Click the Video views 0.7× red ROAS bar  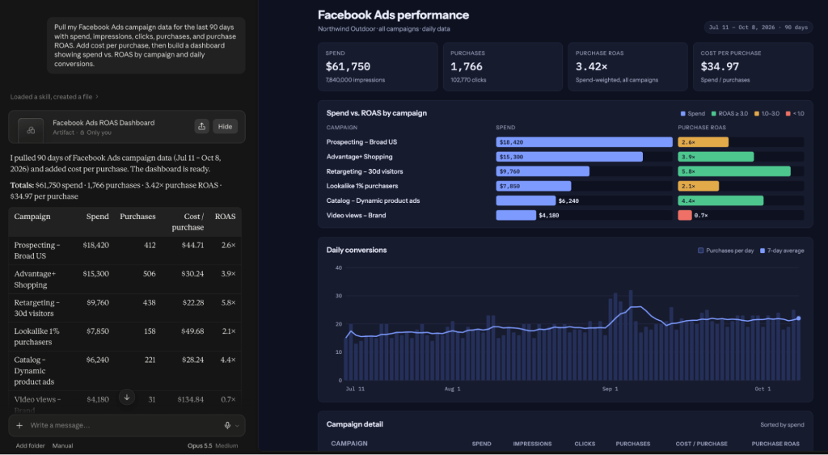(x=685, y=215)
